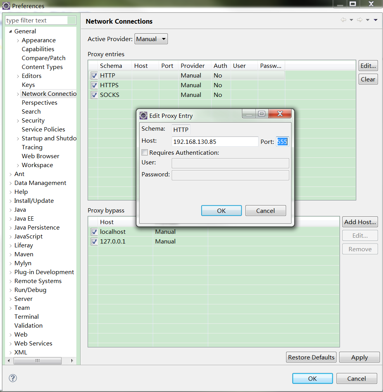Expand the Java tree node
Image resolution: width=383 pixels, height=392 pixels.
point(10,210)
